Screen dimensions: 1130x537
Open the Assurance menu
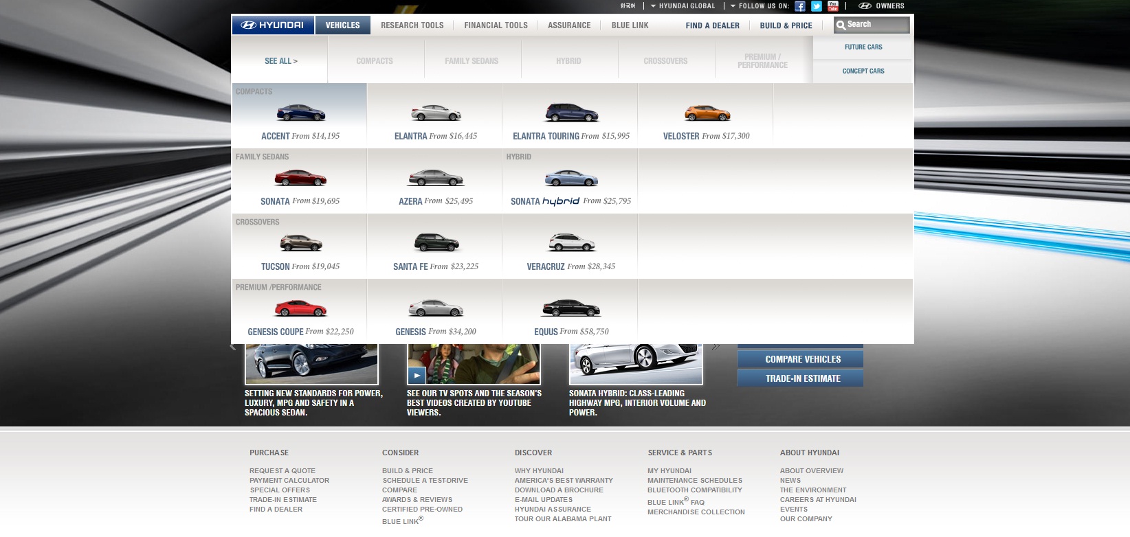click(x=569, y=25)
